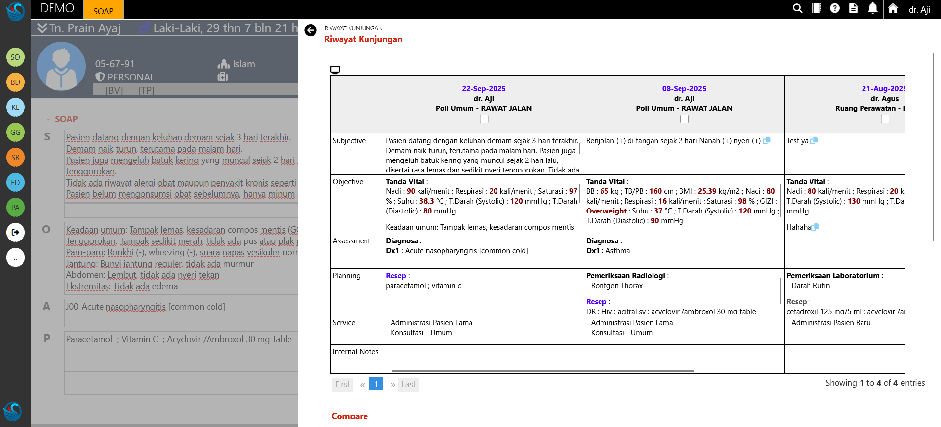This screenshot has height=427, width=941.
Task: Click the monitor icon above visit table
Action: point(335,70)
